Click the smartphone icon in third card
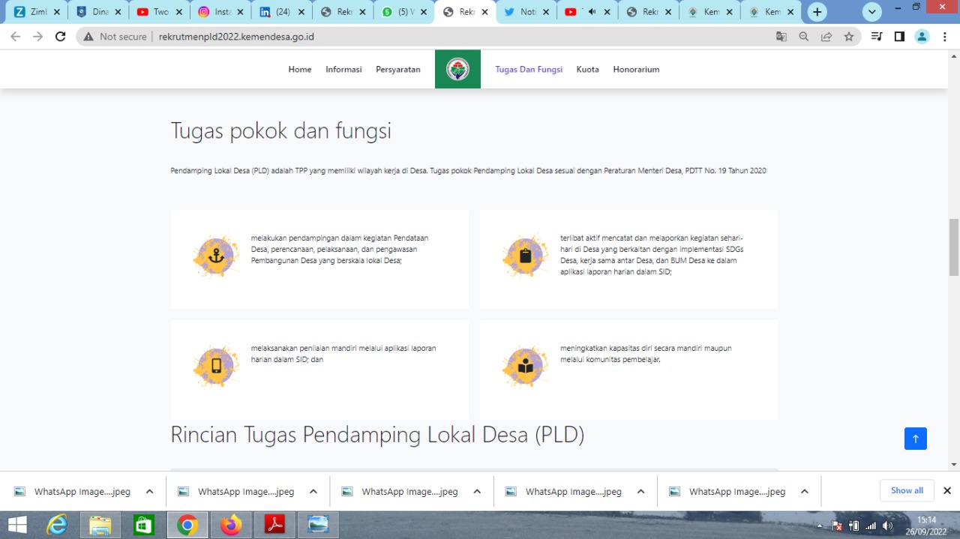The width and height of the screenshot is (960, 539). pyautogui.click(x=216, y=367)
